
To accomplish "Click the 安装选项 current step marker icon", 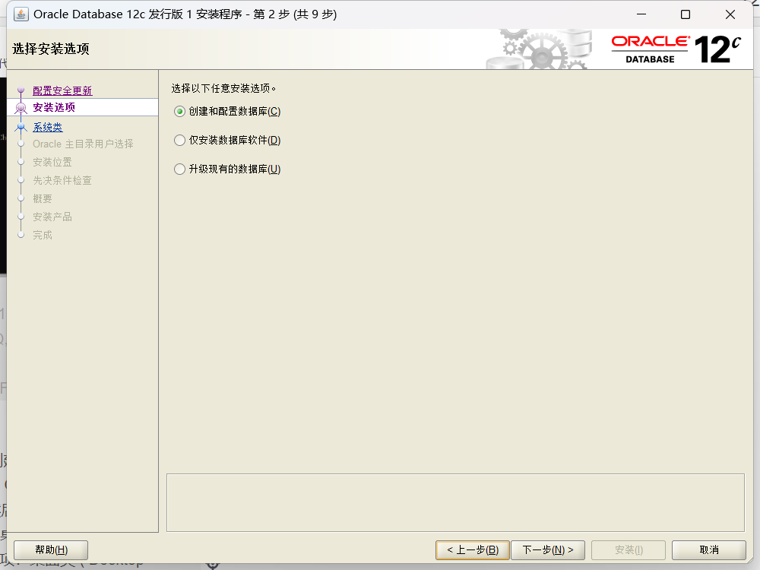I will point(21,108).
